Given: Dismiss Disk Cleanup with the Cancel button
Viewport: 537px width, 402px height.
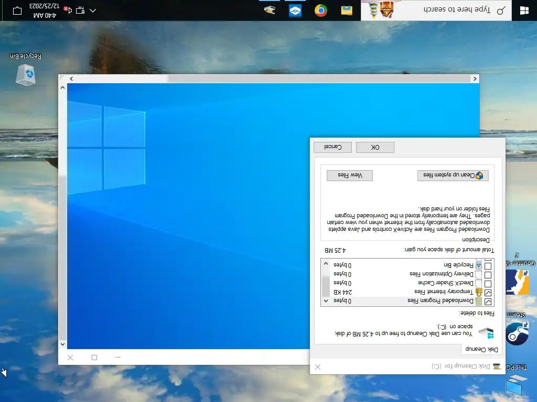Looking at the screenshot, I should [x=332, y=147].
